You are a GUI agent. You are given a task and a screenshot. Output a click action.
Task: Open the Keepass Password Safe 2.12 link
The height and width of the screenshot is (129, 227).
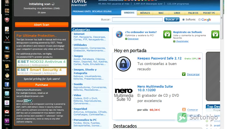(159, 58)
